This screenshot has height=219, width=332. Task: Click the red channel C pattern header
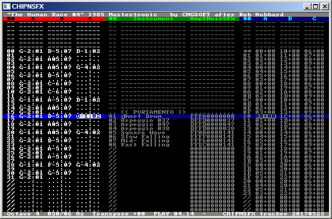point(90,19)
